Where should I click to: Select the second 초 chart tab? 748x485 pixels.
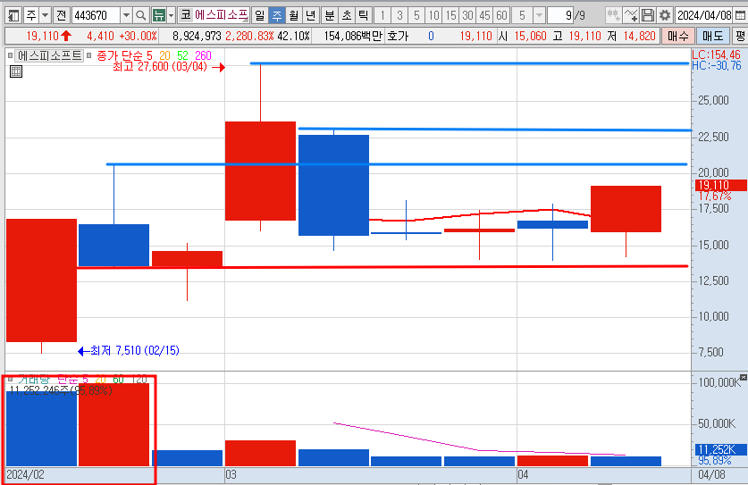[347, 16]
